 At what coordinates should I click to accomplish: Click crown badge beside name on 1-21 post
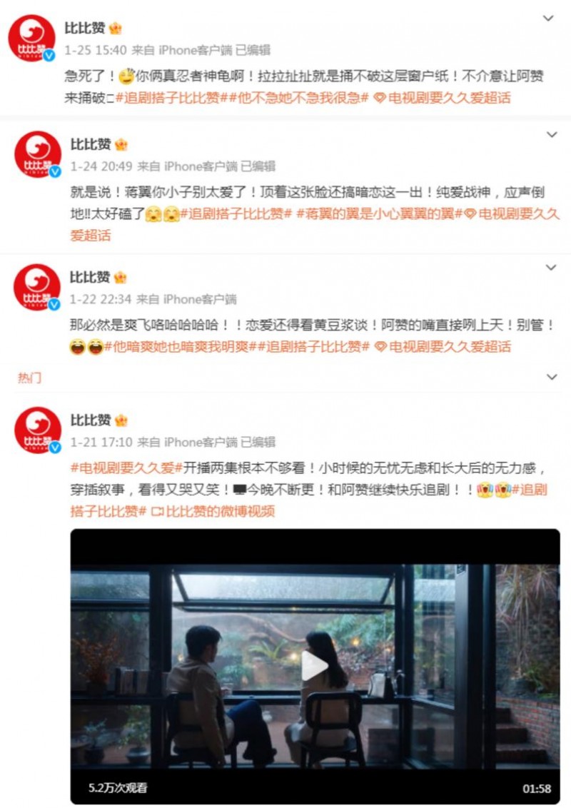[x=121, y=420]
